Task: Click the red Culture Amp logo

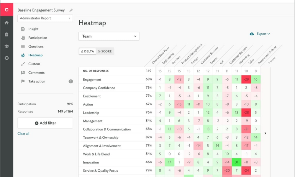Action: 6,9
